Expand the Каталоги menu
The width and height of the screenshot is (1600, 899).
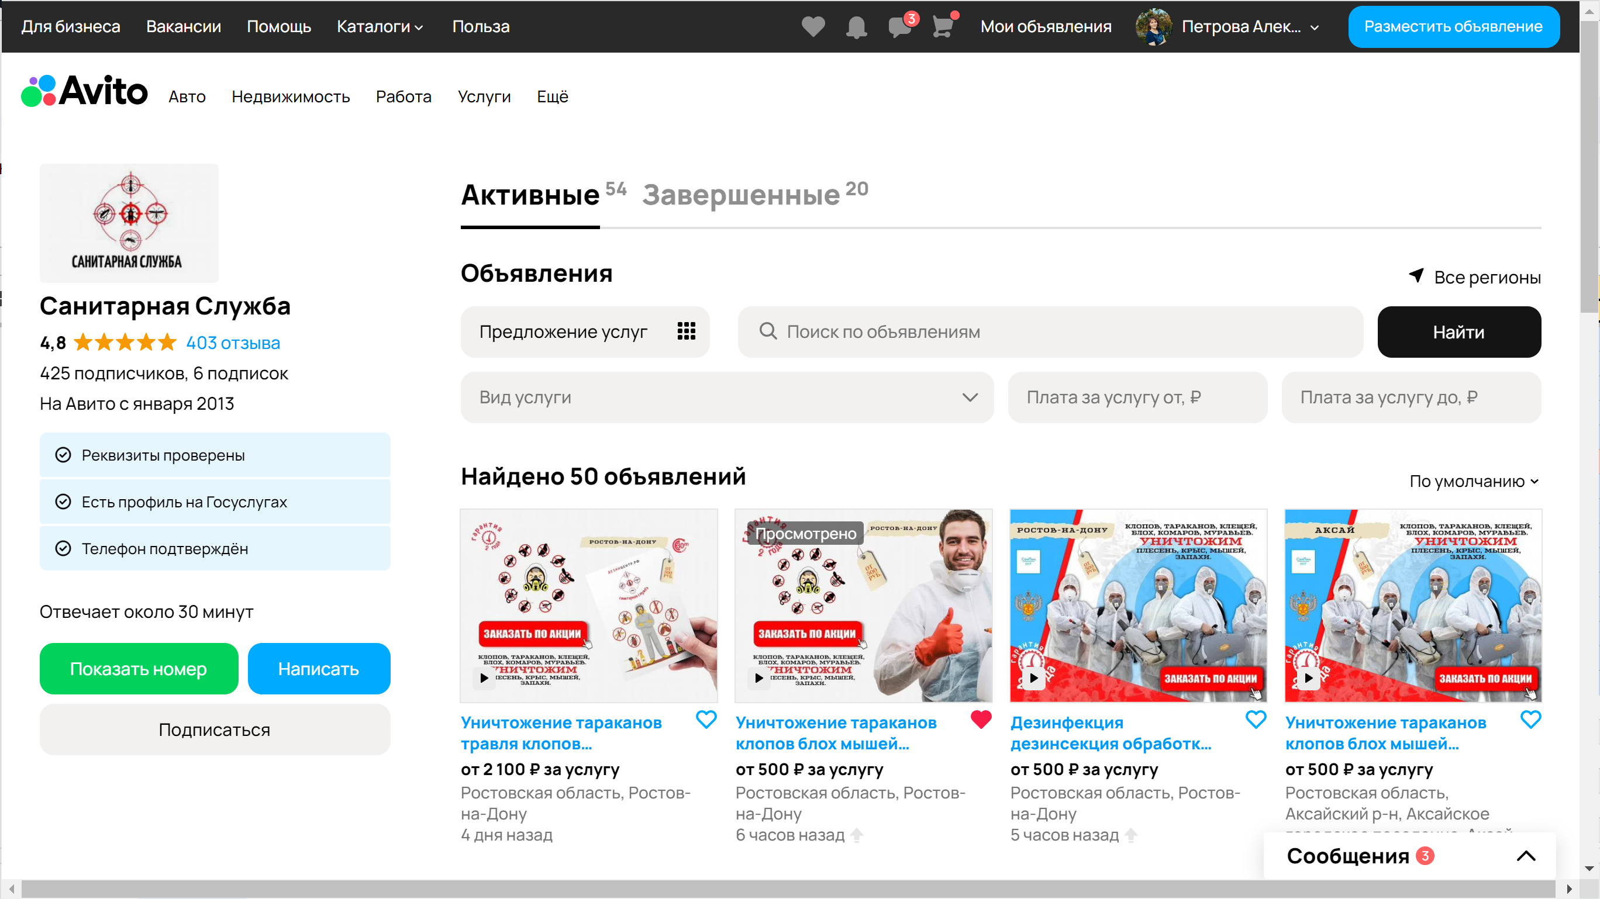click(x=380, y=27)
